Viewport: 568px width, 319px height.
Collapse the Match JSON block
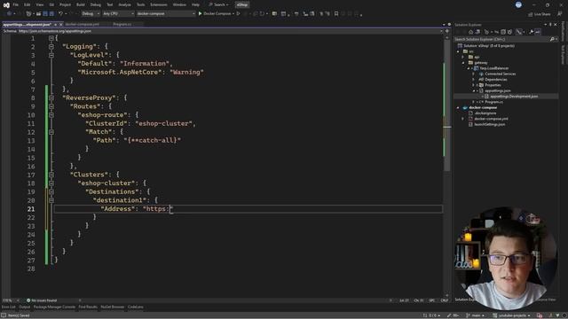pyautogui.click(x=51, y=132)
